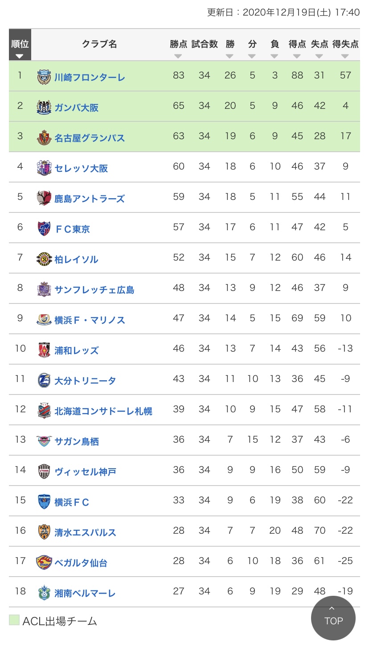Click the Vissel Kobe club emblem

[x=44, y=472]
